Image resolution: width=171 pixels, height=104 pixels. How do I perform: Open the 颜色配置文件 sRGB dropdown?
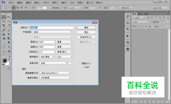point(55,73)
